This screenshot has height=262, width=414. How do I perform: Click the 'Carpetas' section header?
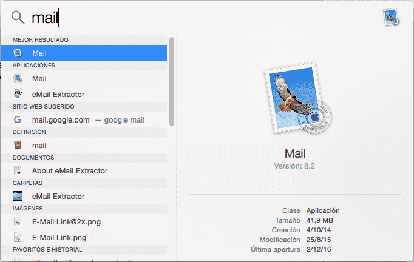(x=27, y=183)
